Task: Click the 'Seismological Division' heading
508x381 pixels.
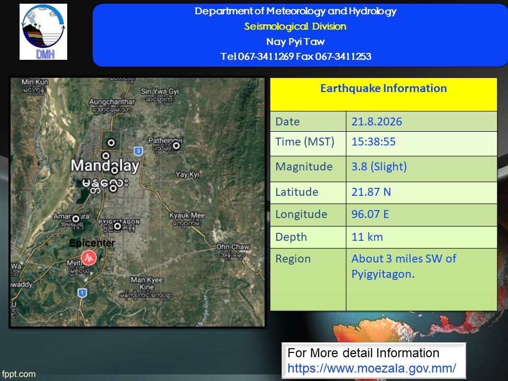Action: click(x=295, y=26)
